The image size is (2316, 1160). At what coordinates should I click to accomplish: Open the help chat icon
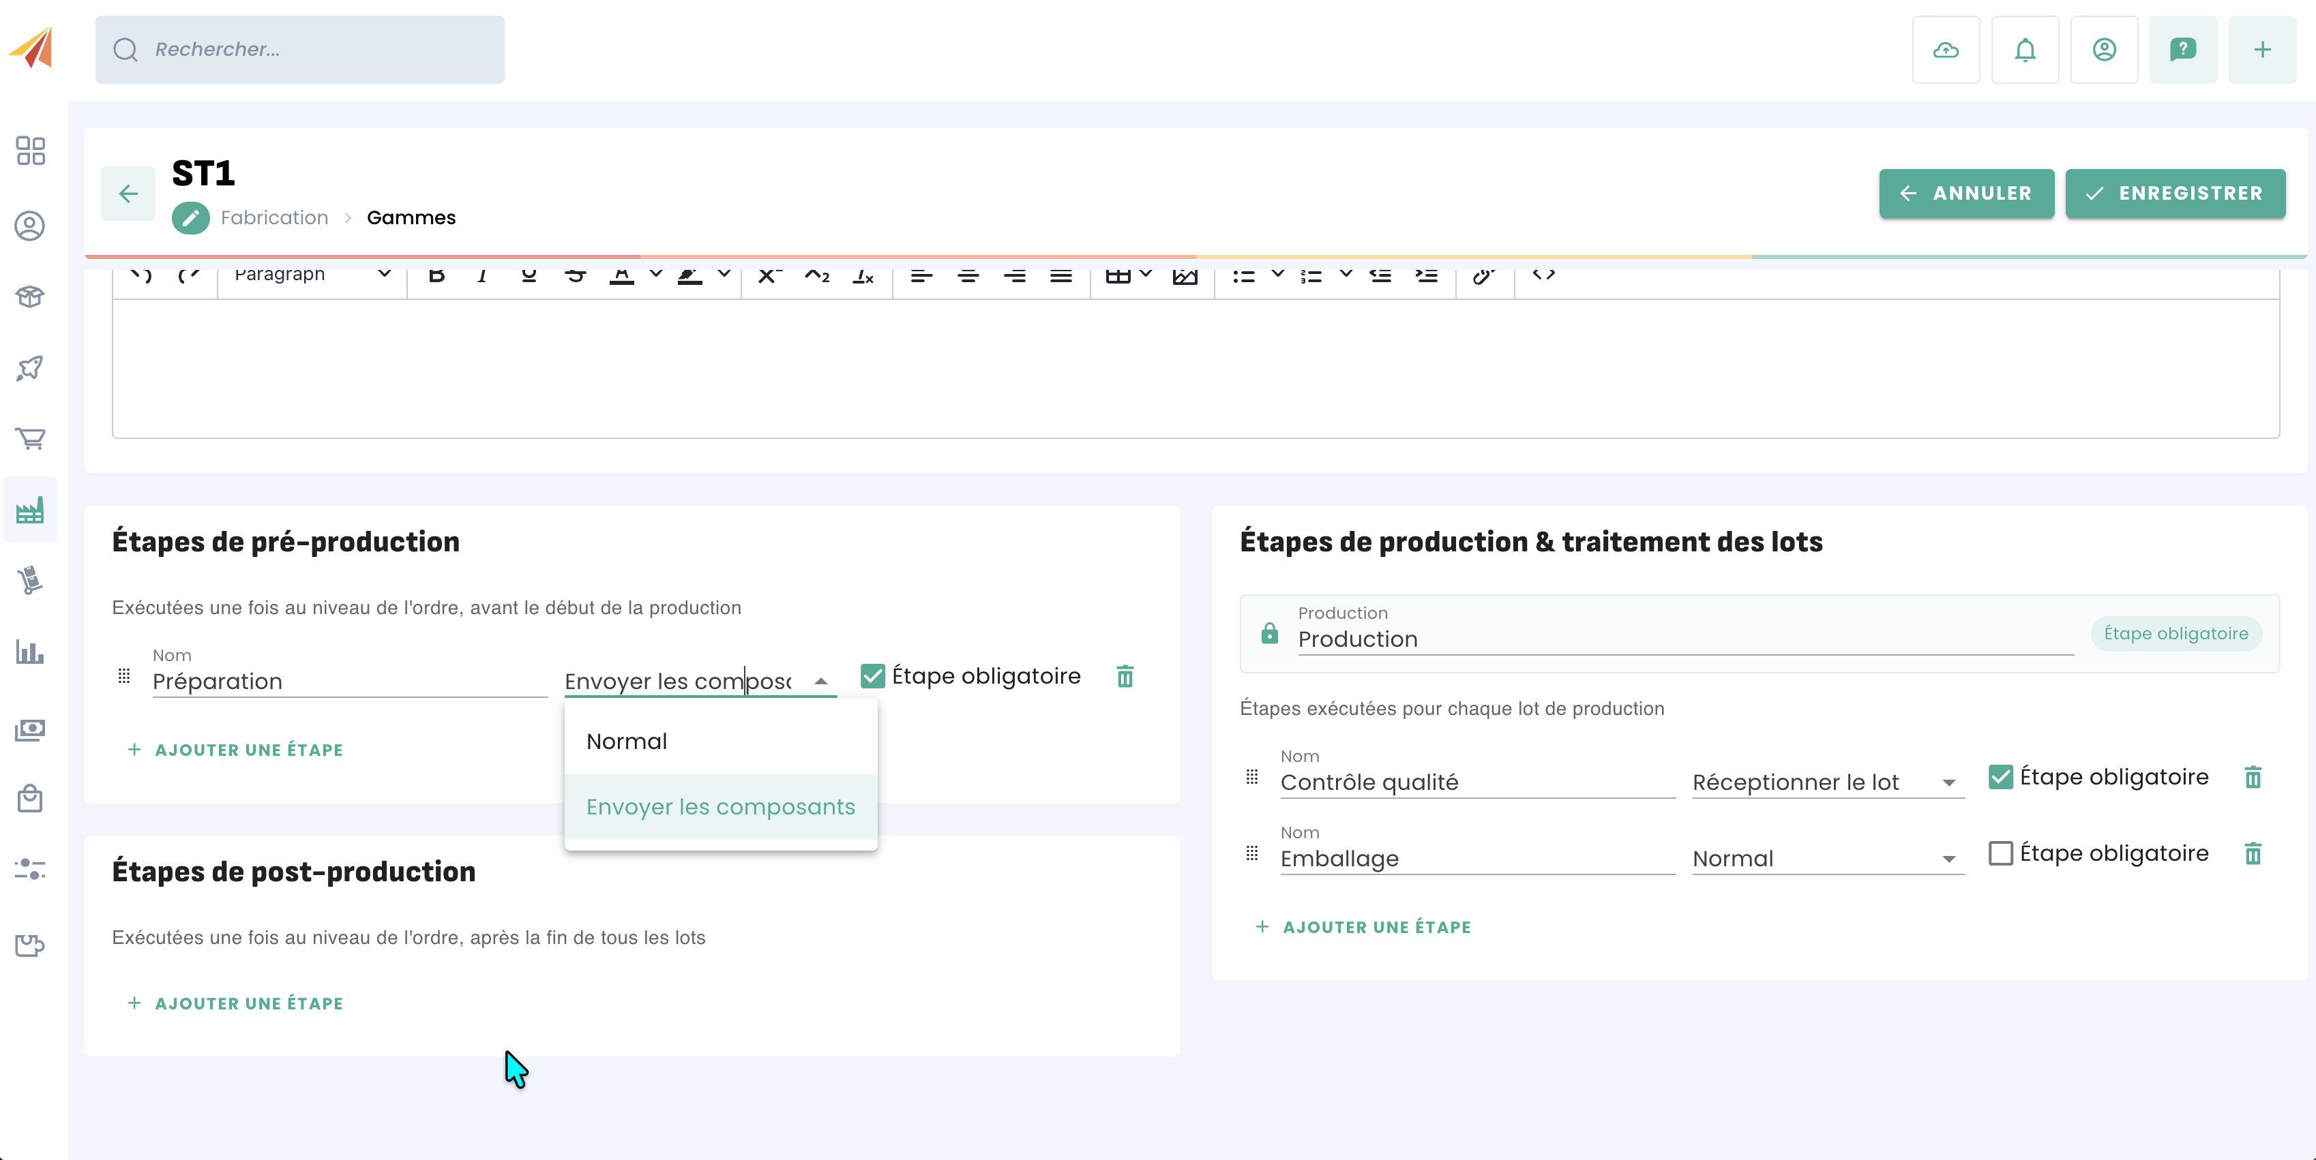tap(2182, 50)
